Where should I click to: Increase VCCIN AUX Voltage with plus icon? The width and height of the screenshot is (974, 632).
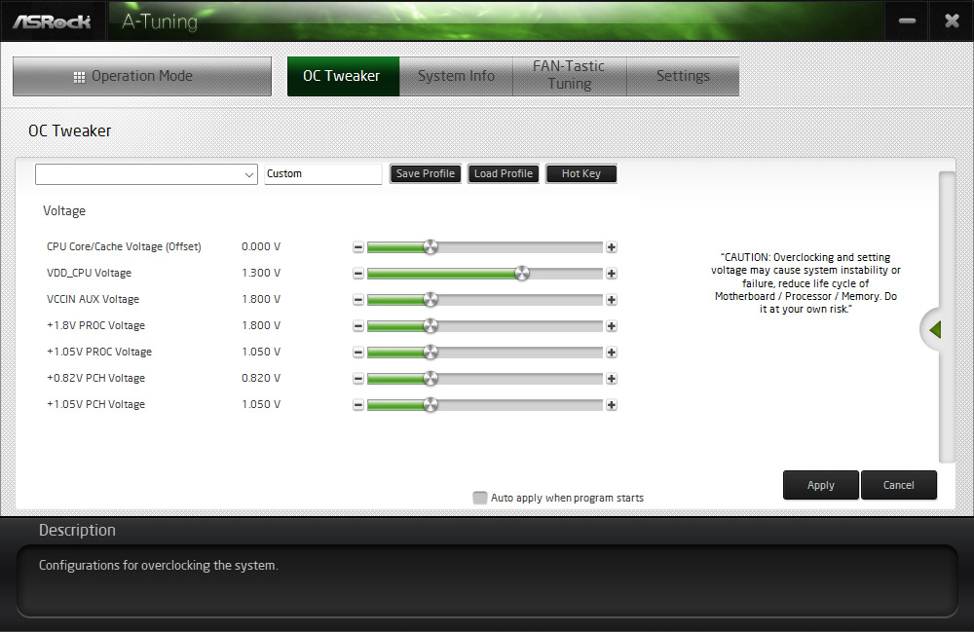pyautogui.click(x=612, y=300)
